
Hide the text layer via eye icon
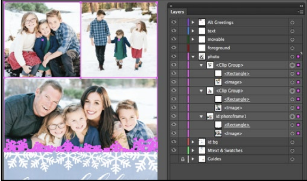coord(174,30)
